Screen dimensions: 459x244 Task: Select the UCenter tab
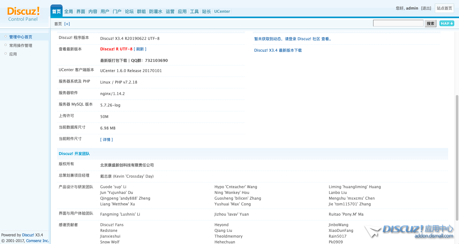[x=222, y=11]
